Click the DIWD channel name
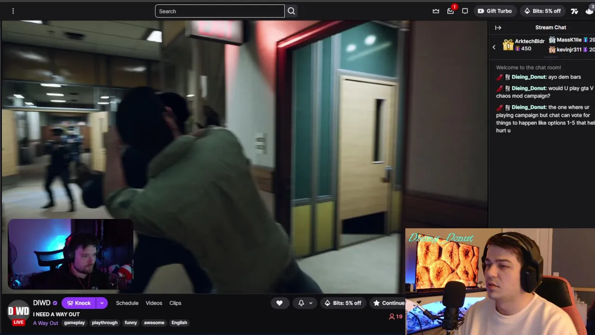 click(42, 303)
